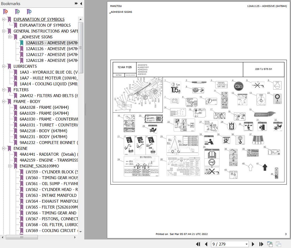Collapse the EXPLANATION OF SYMBOLS tree node

click(x=4, y=19)
